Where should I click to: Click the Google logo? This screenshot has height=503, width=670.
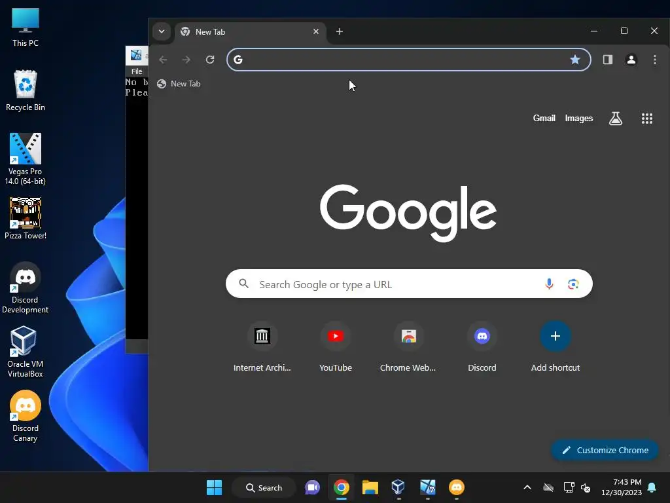click(x=408, y=213)
